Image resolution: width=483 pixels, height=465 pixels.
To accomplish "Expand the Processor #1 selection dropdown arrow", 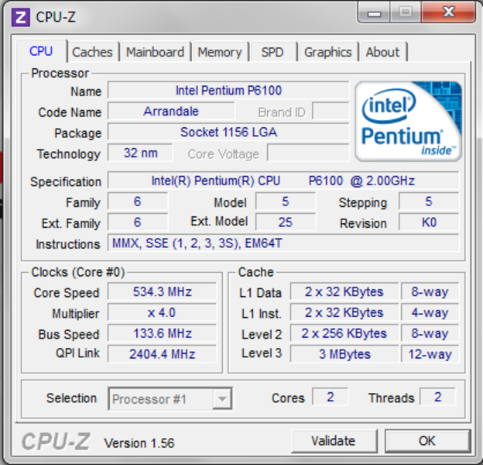I will (x=222, y=399).
